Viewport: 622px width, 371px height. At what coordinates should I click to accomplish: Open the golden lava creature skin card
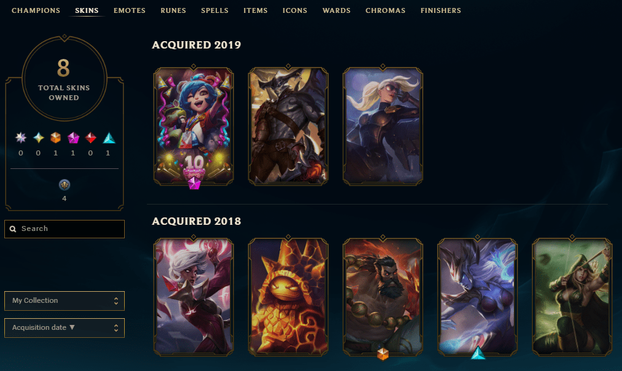[x=288, y=297]
